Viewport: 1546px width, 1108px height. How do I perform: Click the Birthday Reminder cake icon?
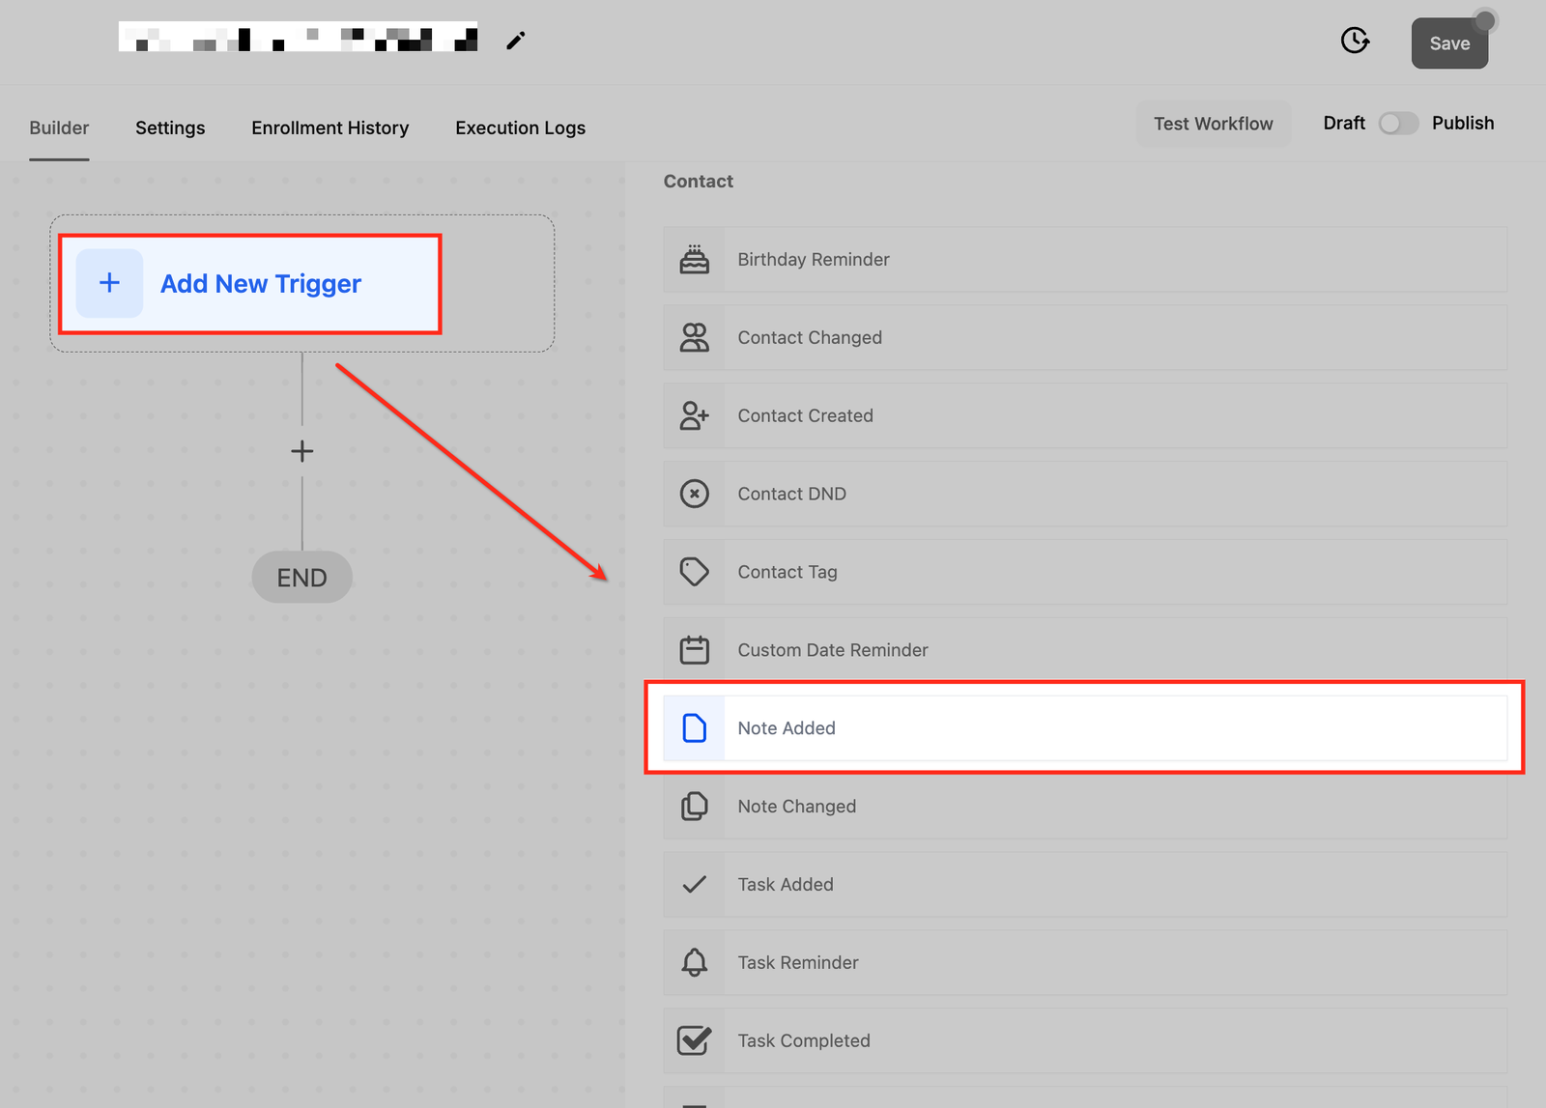[x=694, y=260]
